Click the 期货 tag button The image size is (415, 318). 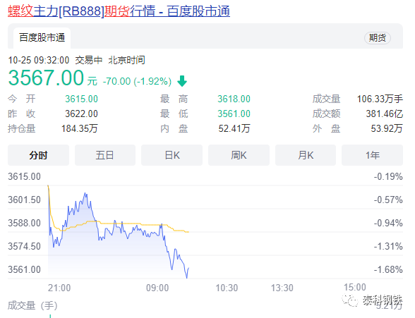click(x=378, y=38)
